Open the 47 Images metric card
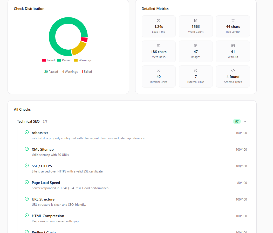 196,51
